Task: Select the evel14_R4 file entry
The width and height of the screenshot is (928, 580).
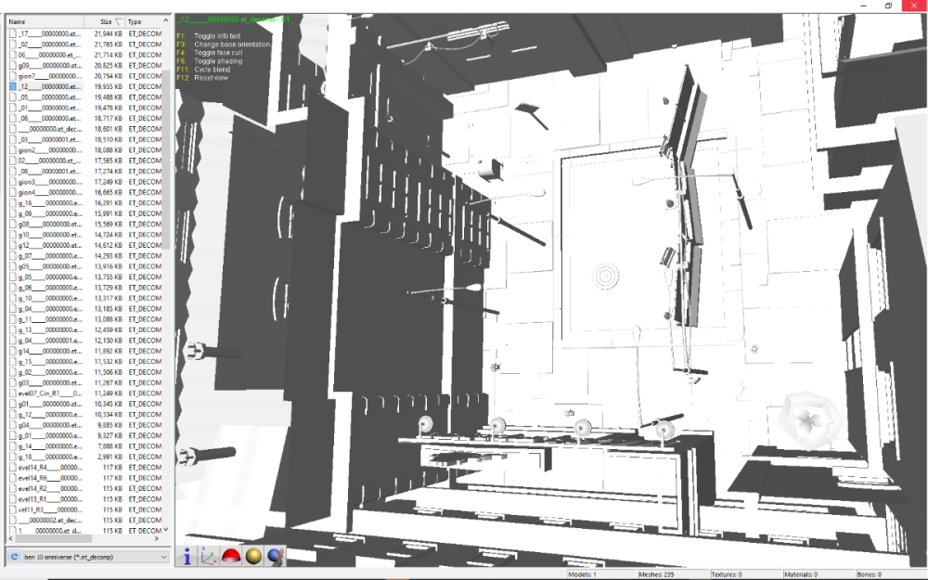Action: click(x=51, y=468)
